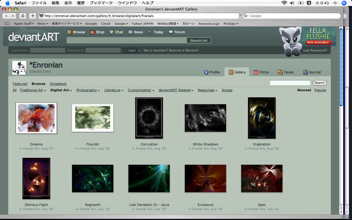Open the Featured link
This screenshot has width=352, height=220.
pos(20,84)
